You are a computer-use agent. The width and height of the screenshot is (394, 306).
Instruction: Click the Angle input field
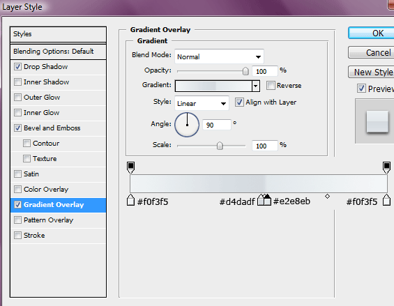(x=217, y=125)
